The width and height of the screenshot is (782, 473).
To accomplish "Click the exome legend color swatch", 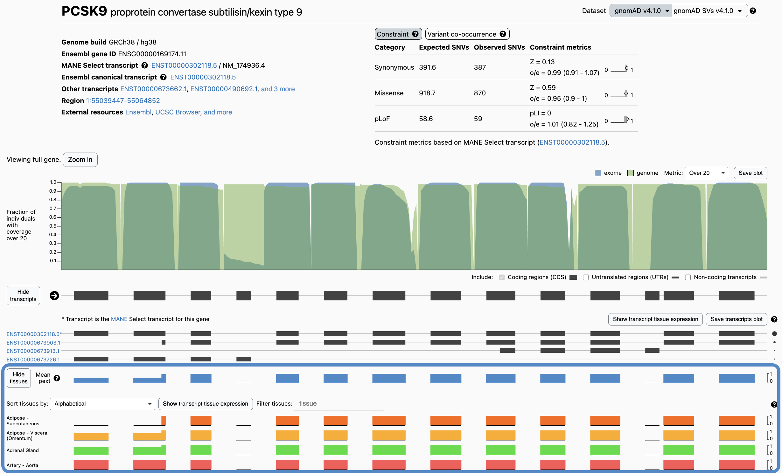I will click(598, 173).
